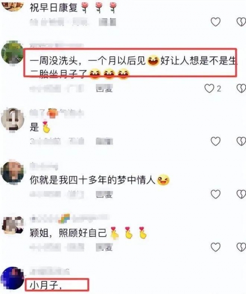Dislike the 祝早日康复 comment with broken heart
Image resolution: width=246 pixels, height=294 pixels.
(x=241, y=22)
